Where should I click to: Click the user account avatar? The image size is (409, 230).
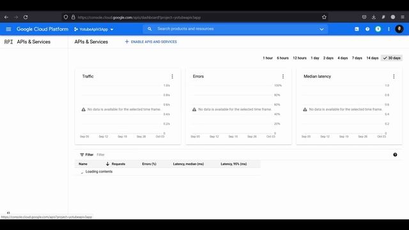399,29
